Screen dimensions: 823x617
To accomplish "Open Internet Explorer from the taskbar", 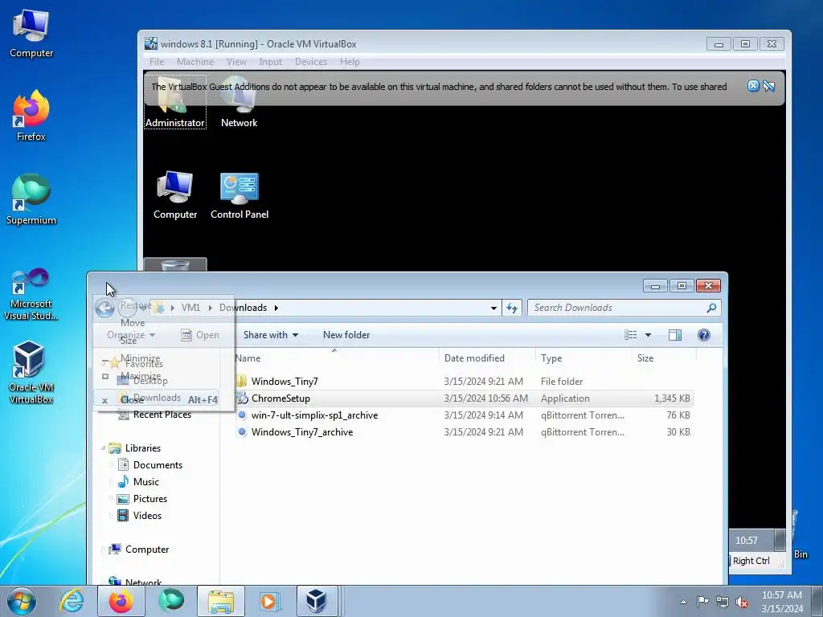I will click(72, 601).
